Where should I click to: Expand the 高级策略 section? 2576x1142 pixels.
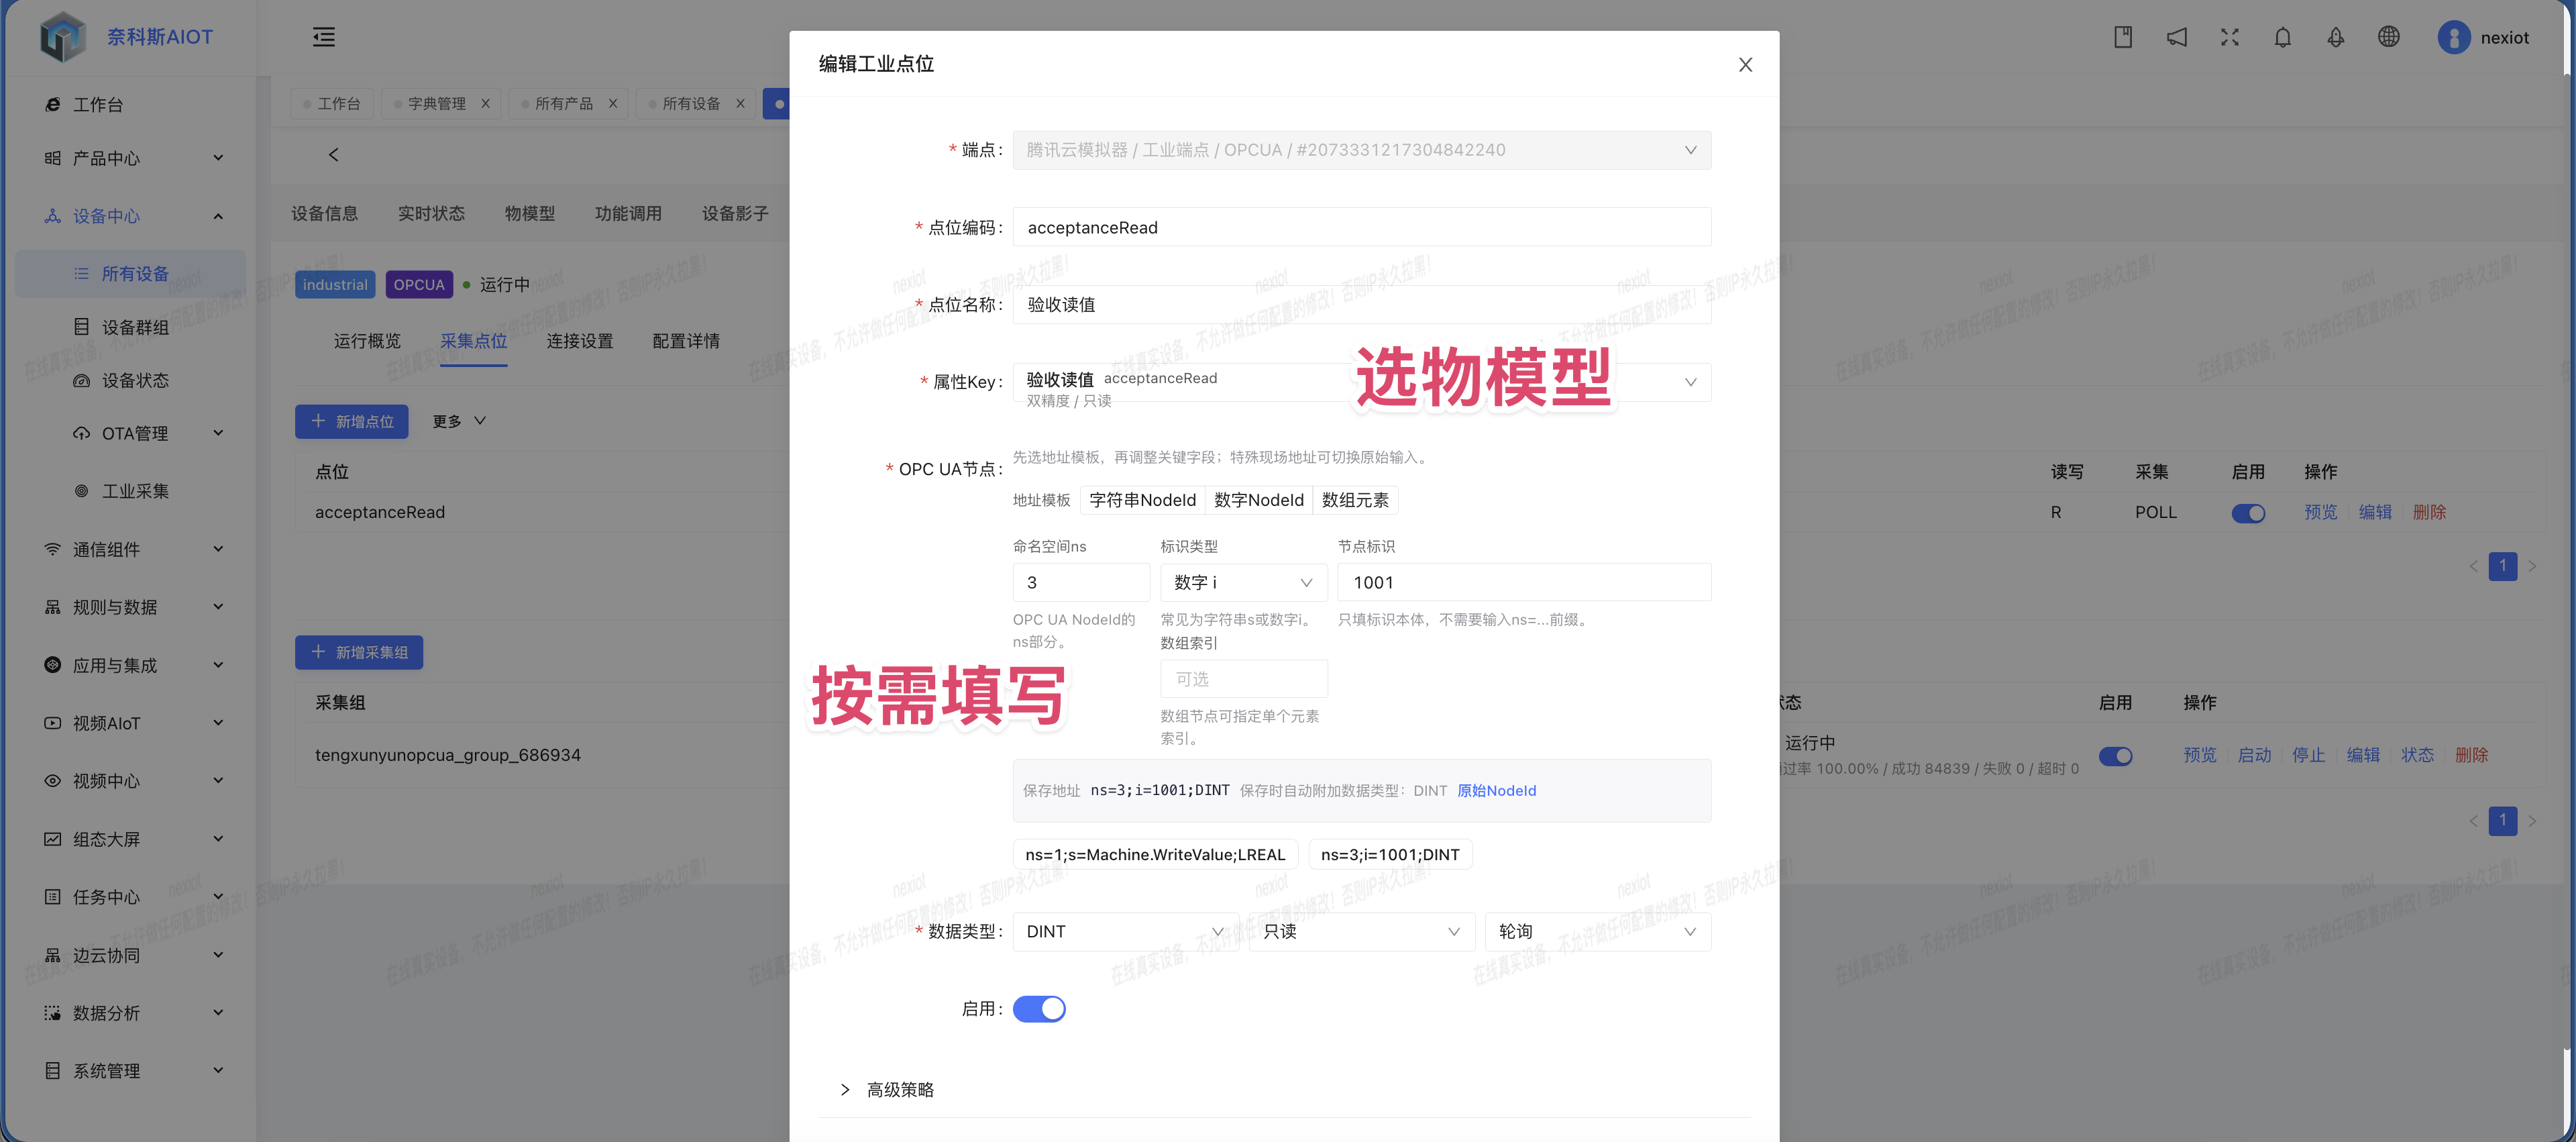coord(887,1090)
